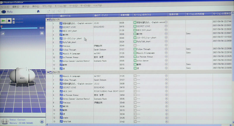Click the horizontal scrollbar left arrow
The width and height of the screenshot is (234, 126).
(x=47, y=125)
